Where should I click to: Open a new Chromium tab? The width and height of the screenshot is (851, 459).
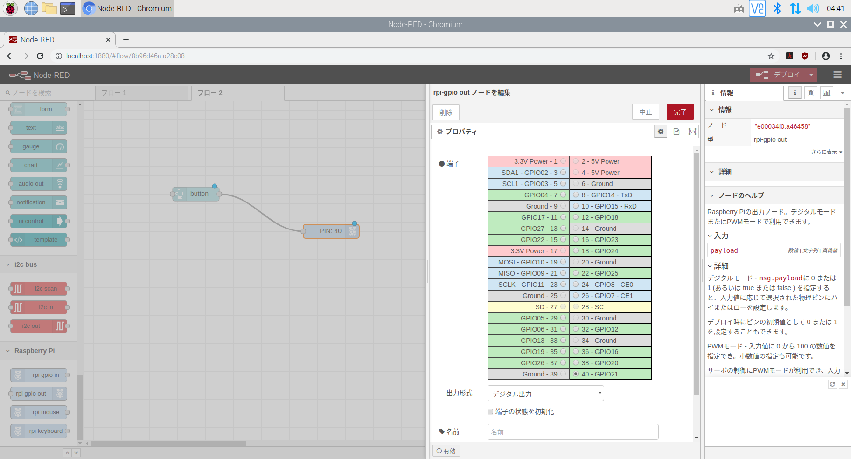(126, 40)
